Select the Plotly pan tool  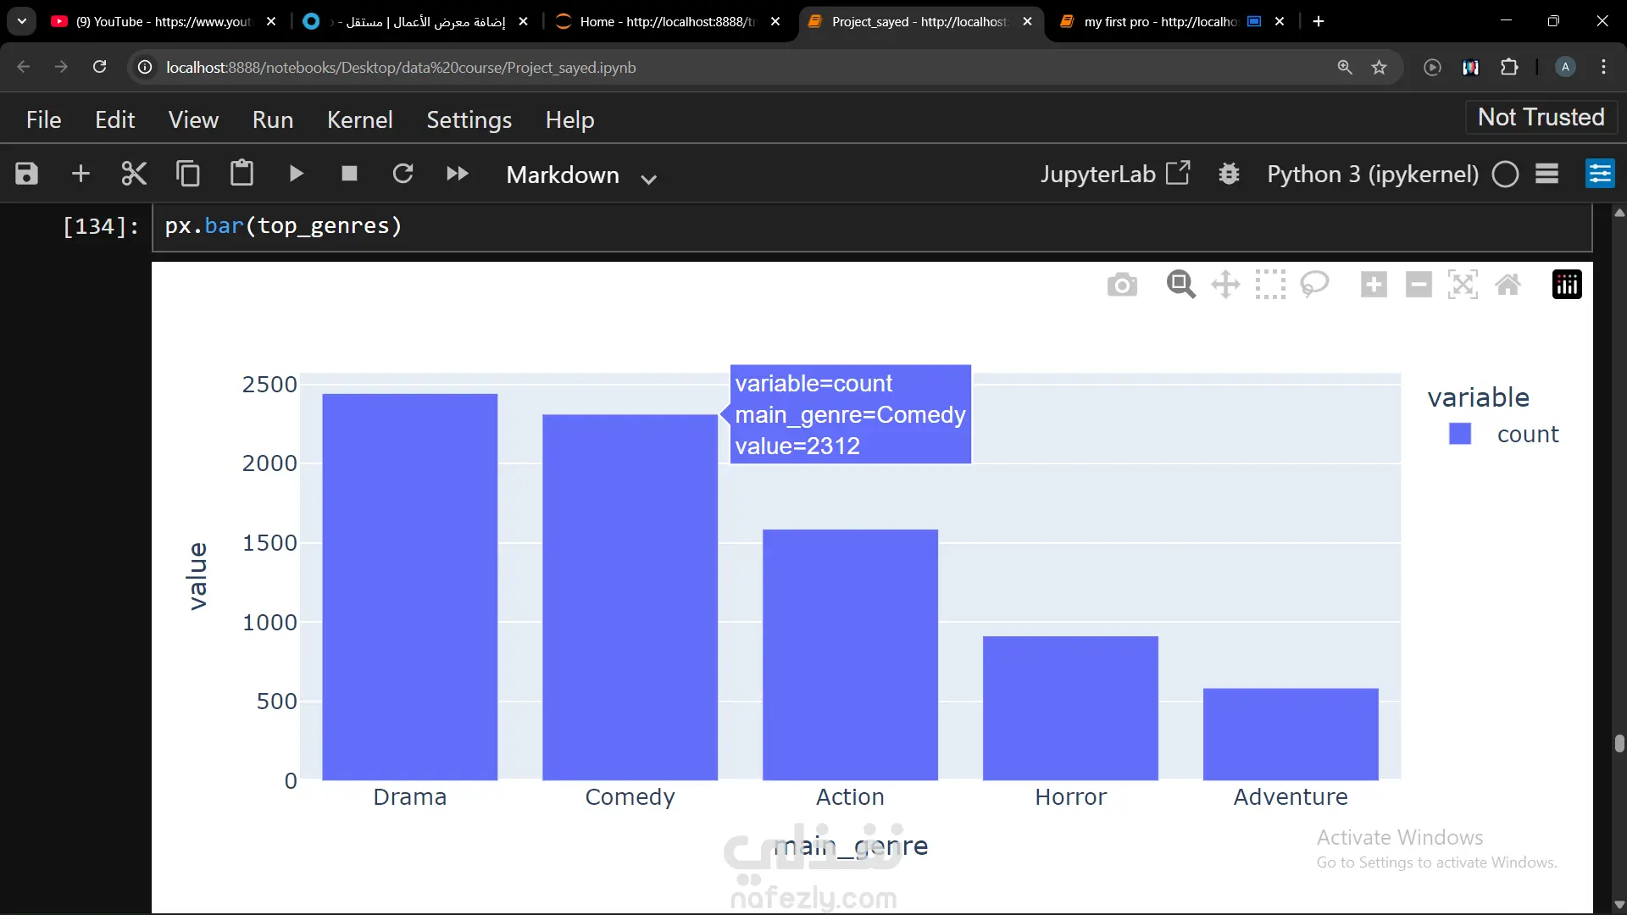1225,285
